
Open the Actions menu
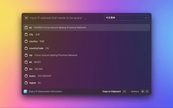[x=135, y=92]
